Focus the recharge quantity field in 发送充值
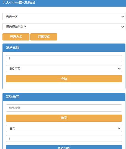Image resolution: width=126 pixels, height=149 pixels. [x=64, y=58]
